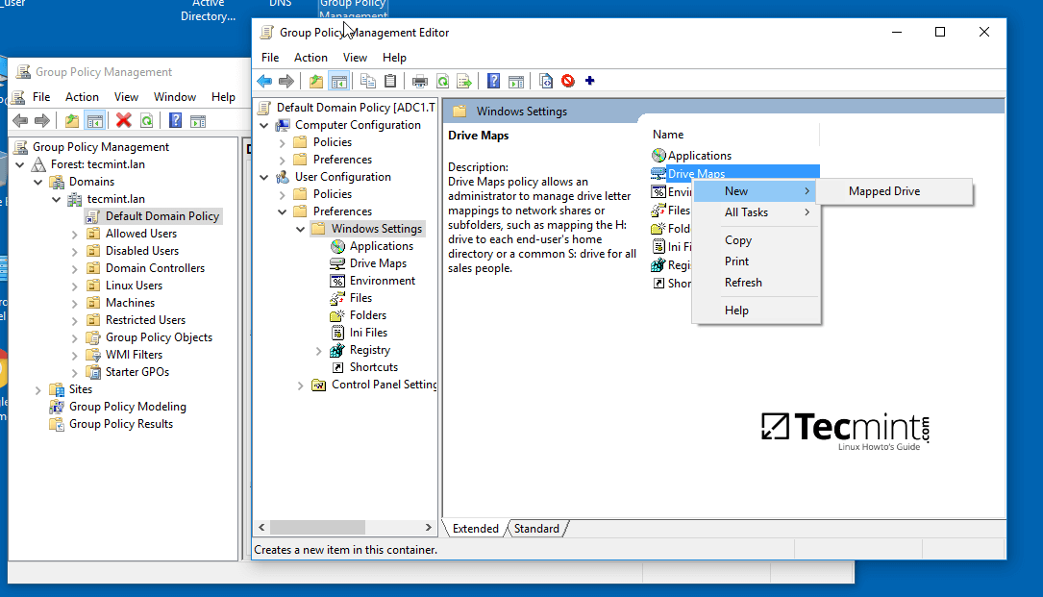Toggle the Show/Hide Console Tree toolbar button
Image resolution: width=1043 pixels, height=597 pixels.
pos(337,81)
